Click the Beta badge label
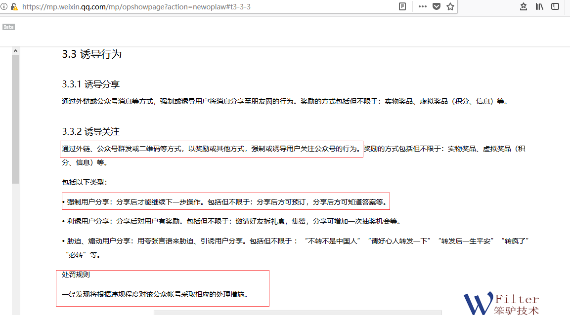This screenshot has width=570, height=315. pos(8,27)
